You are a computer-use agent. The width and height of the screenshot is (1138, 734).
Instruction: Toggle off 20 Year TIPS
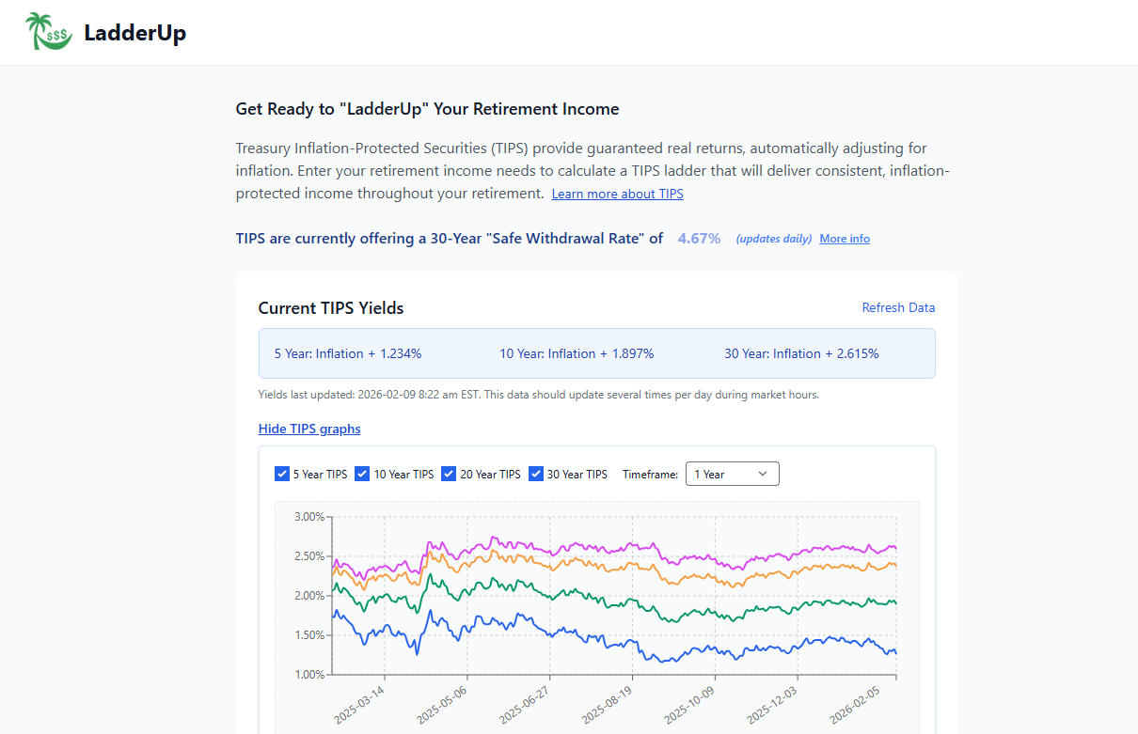[449, 474]
